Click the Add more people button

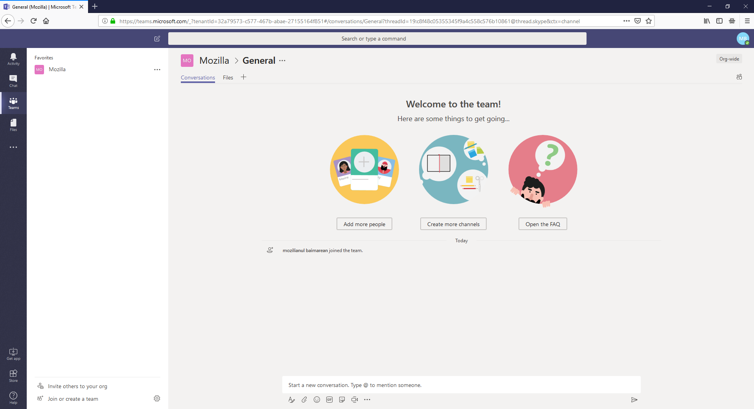(x=364, y=224)
